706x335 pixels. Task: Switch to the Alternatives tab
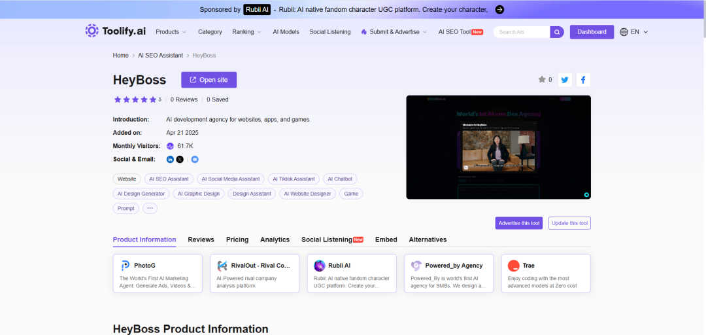pos(428,239)
